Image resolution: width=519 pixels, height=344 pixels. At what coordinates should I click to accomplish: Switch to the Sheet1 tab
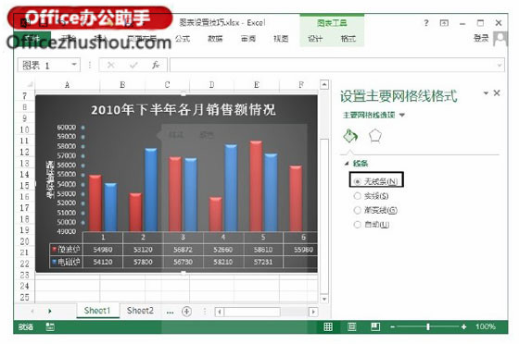97,311
